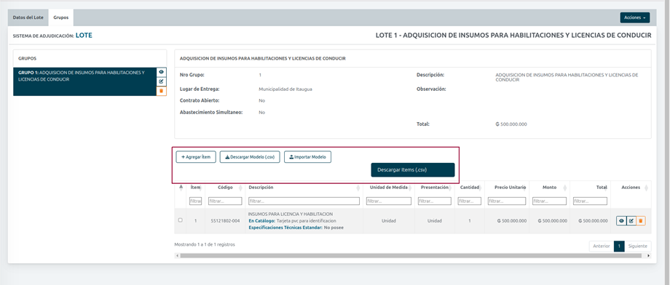This screenshot has width=670, height=285.
Task: Open the Acciones dropdown button
Action: pyautogui.click(x=635, y=17)
